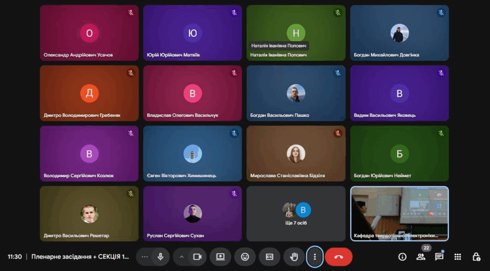Screen dimensions: 490x271
Task: Open meeting details info icon
Action: (x=402, y=257)
